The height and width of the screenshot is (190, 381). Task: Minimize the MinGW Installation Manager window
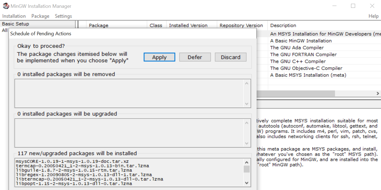click(x=334, y=6)
